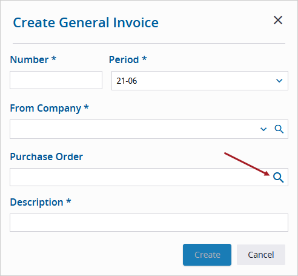Expand the From Company dropdown chevron
Viewport: 298px width, 276px height.
(263, 129)
